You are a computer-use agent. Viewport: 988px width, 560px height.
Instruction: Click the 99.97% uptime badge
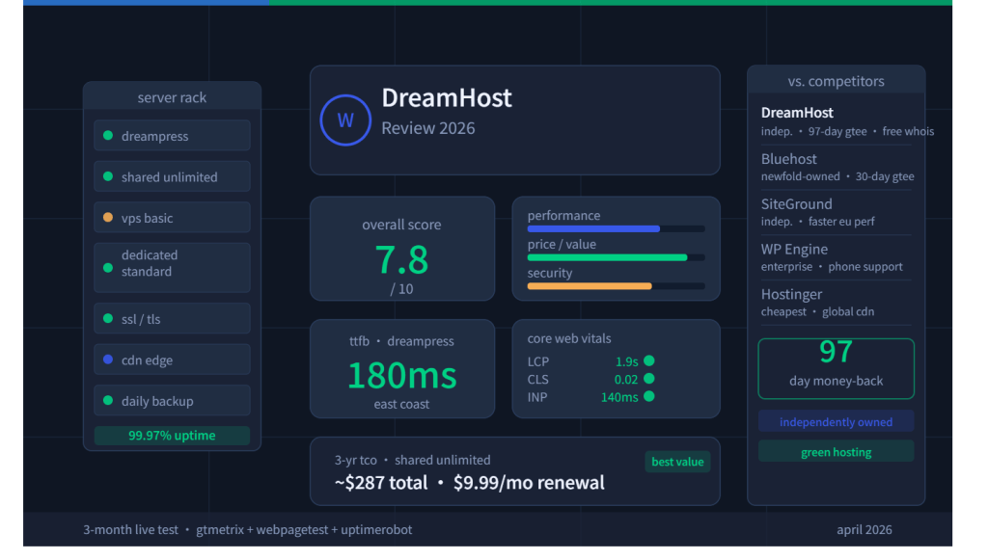point(172,436)
